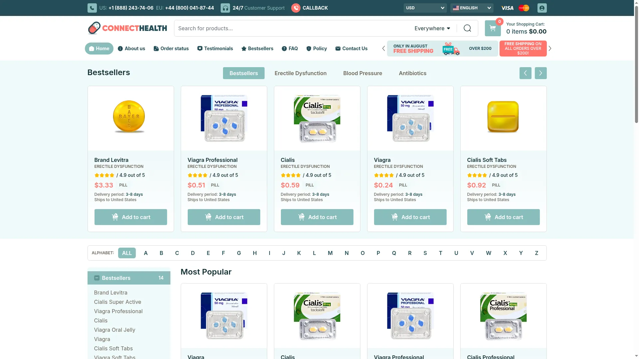Screen dimensions: 639x359
Task: Open currency USD dropdown
Action: click(x=425, y=8)
